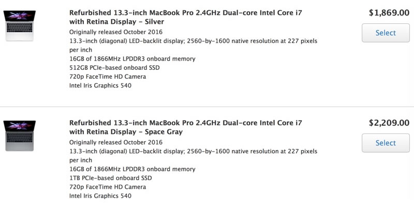This screenshot has width=414, height=207.
Task: Click the Space Gray model's FaceTime HD Camera line
Action: pos(108,187)
